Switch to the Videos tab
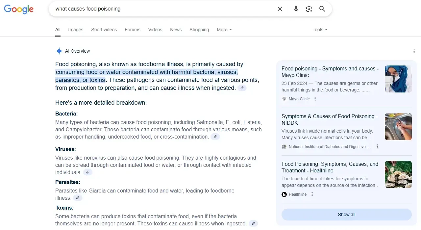This screenshot has height=230, width=421. pos(155,30)
